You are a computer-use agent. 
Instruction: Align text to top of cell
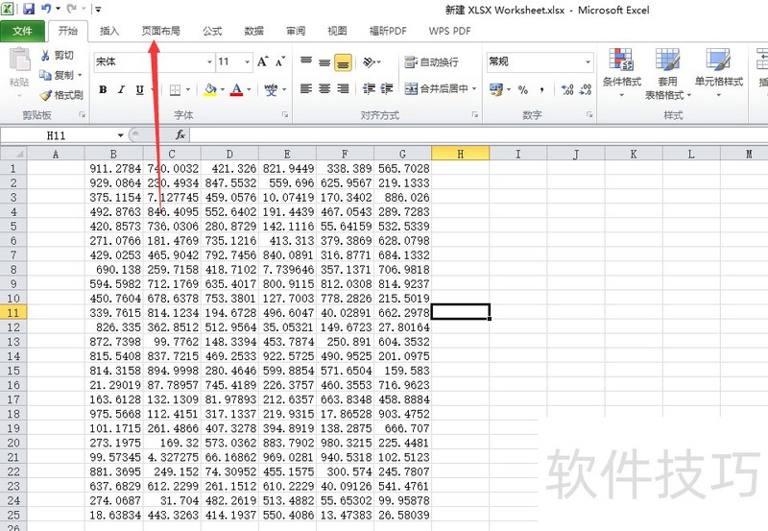pyautogui.click(x=306, y=61)
